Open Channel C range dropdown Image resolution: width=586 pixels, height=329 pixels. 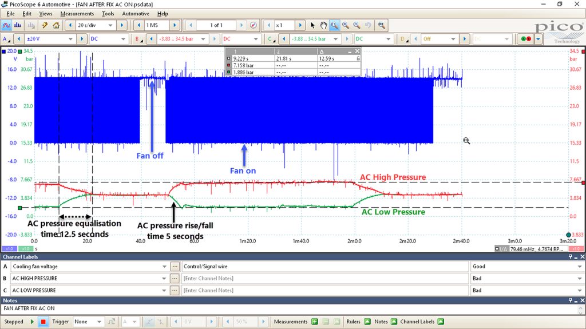(x=335, y=39)
